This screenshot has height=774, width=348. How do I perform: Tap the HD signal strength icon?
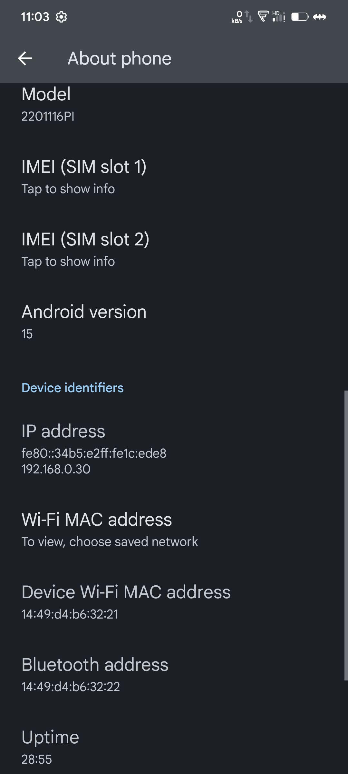click(x=279, y=16)
